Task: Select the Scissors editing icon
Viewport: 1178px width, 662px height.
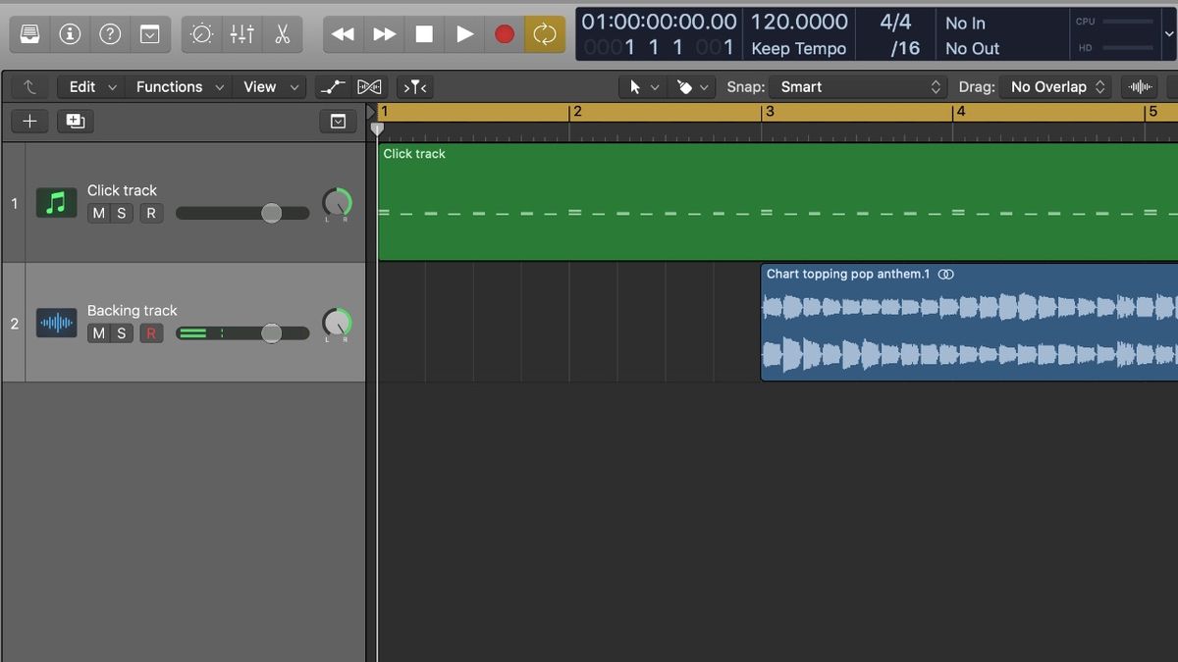Action: click(x=283, y=32)
